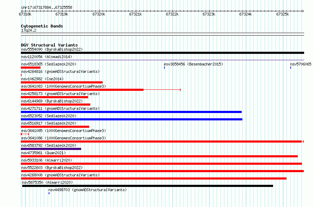Open the nsv6583792 (Sedlazeck2020) label
Viewport: 314px width, 207px height.
[49, 145]
